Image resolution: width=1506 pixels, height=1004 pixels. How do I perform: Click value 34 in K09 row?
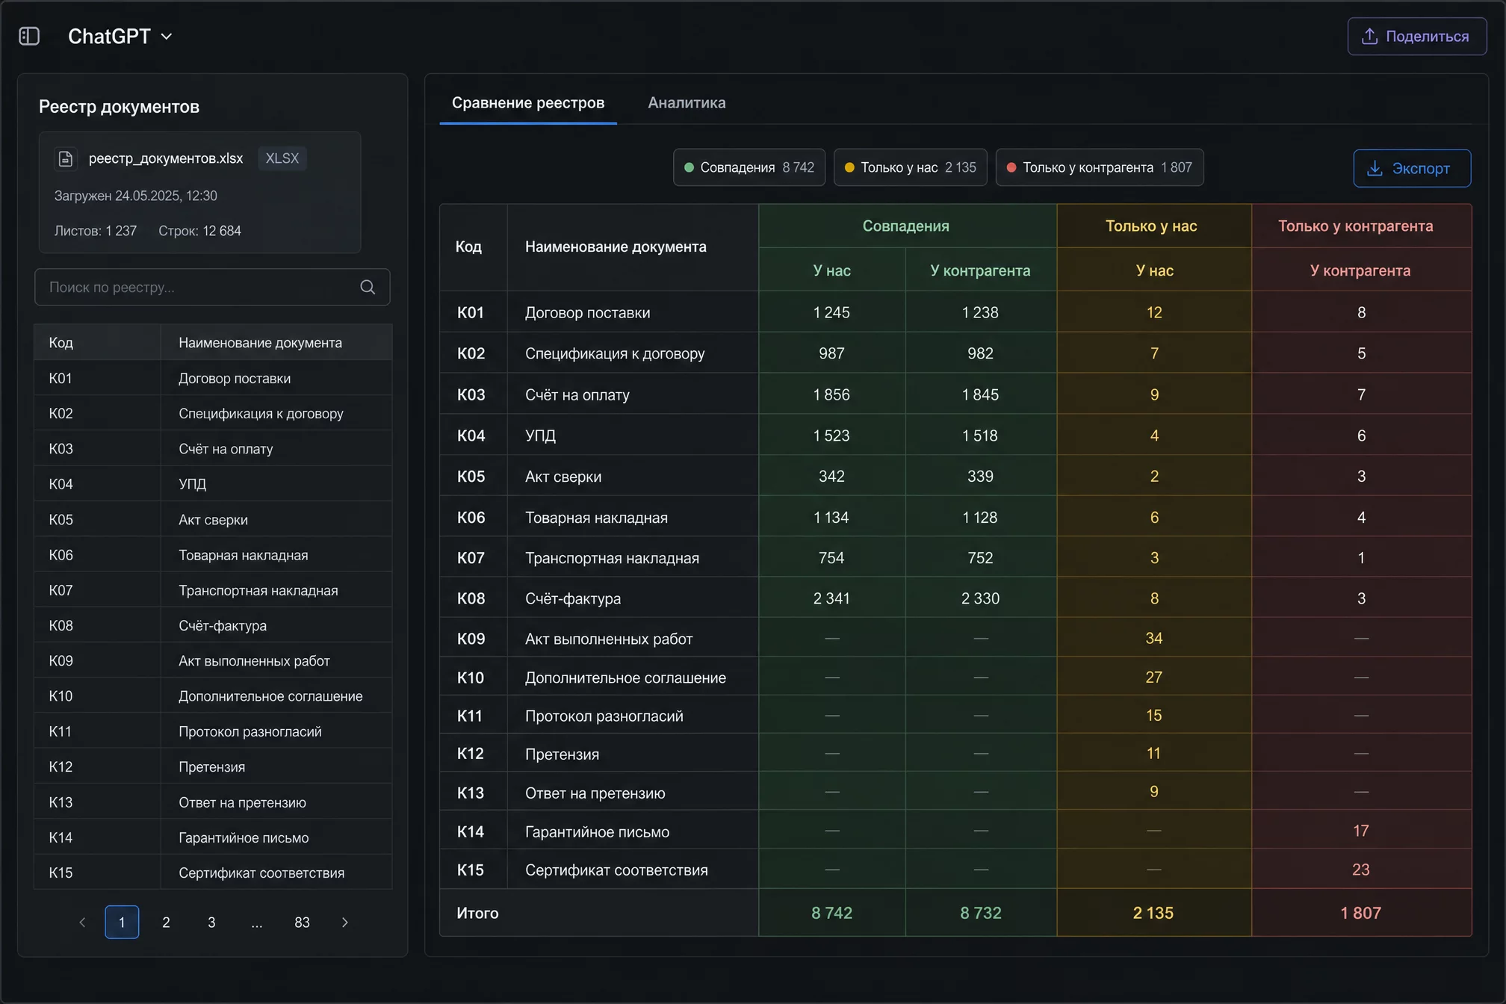coord(1154,638)
